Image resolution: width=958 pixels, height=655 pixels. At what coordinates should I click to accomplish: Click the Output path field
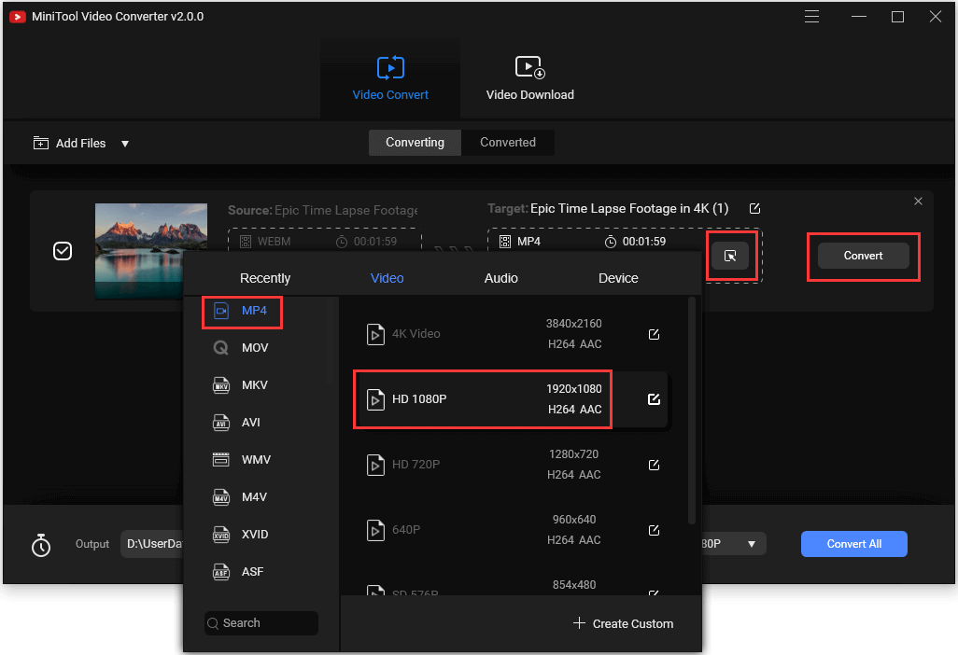coord(153,544)
